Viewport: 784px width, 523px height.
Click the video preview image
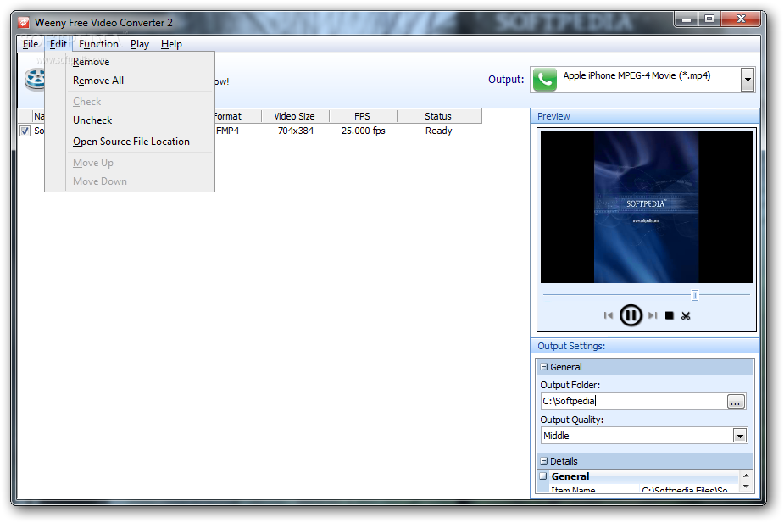[646, 207]
